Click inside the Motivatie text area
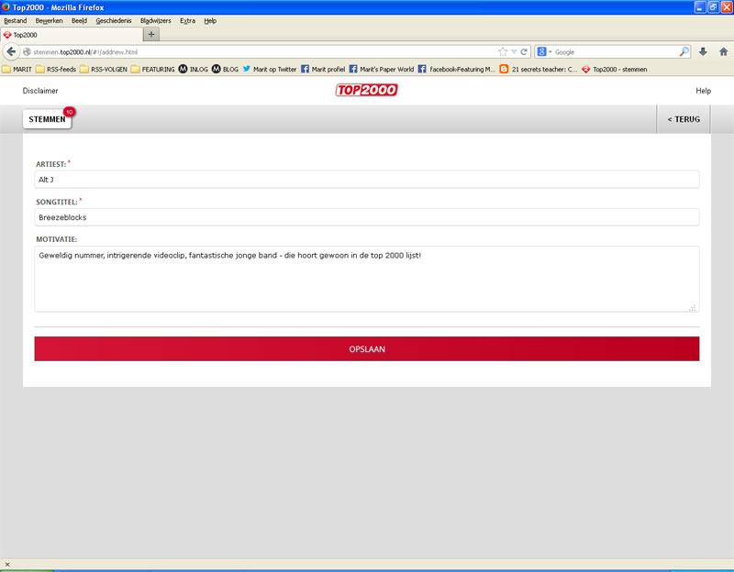Screen dimensions: 734x572 (367, 279)
